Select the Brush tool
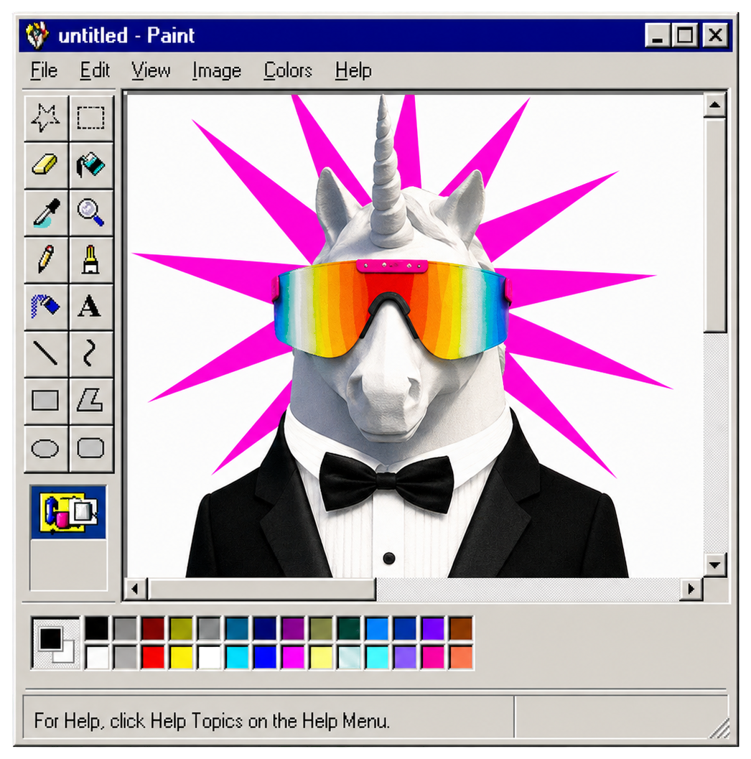The width and height of the screenshot is (751, 759). (91, 259)
